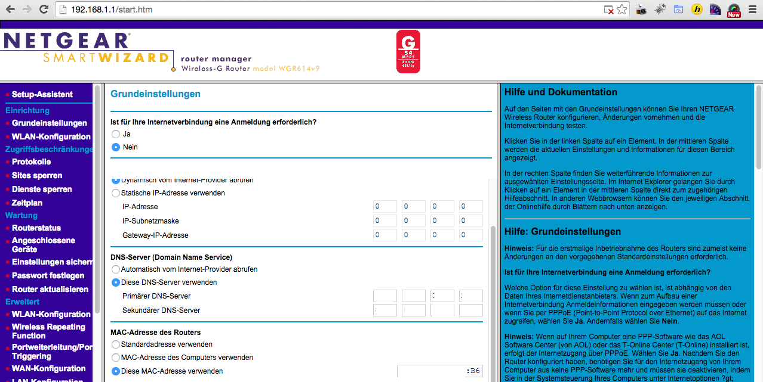Reload the router page
Image resolution: width=763 pixels, height=382 pixels.
point(44,10)
